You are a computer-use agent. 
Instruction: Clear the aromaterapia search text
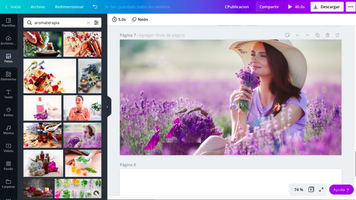pyautogui.click(x=88, y=23)
